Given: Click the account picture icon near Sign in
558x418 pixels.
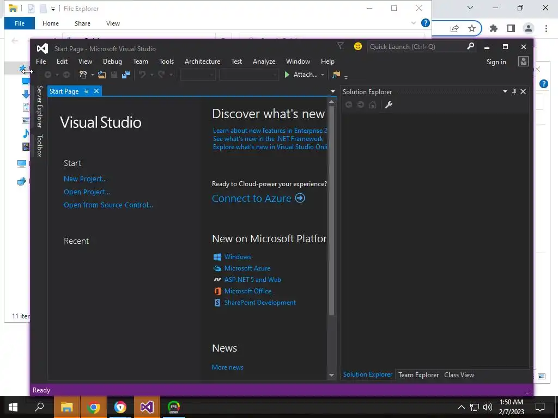Looking at the screenshot, I should point(523,62).
